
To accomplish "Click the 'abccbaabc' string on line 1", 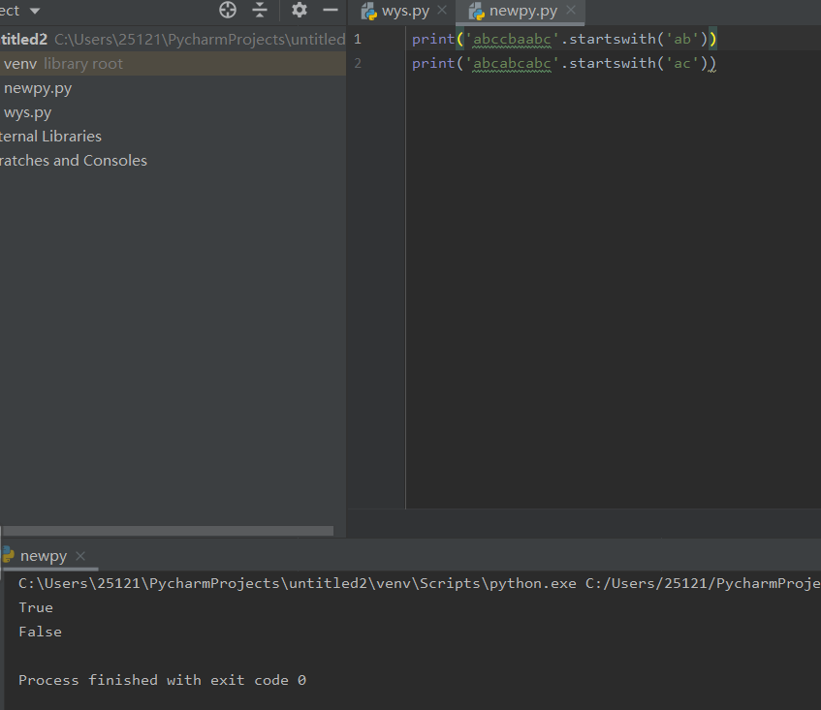I will pos(512,40).
